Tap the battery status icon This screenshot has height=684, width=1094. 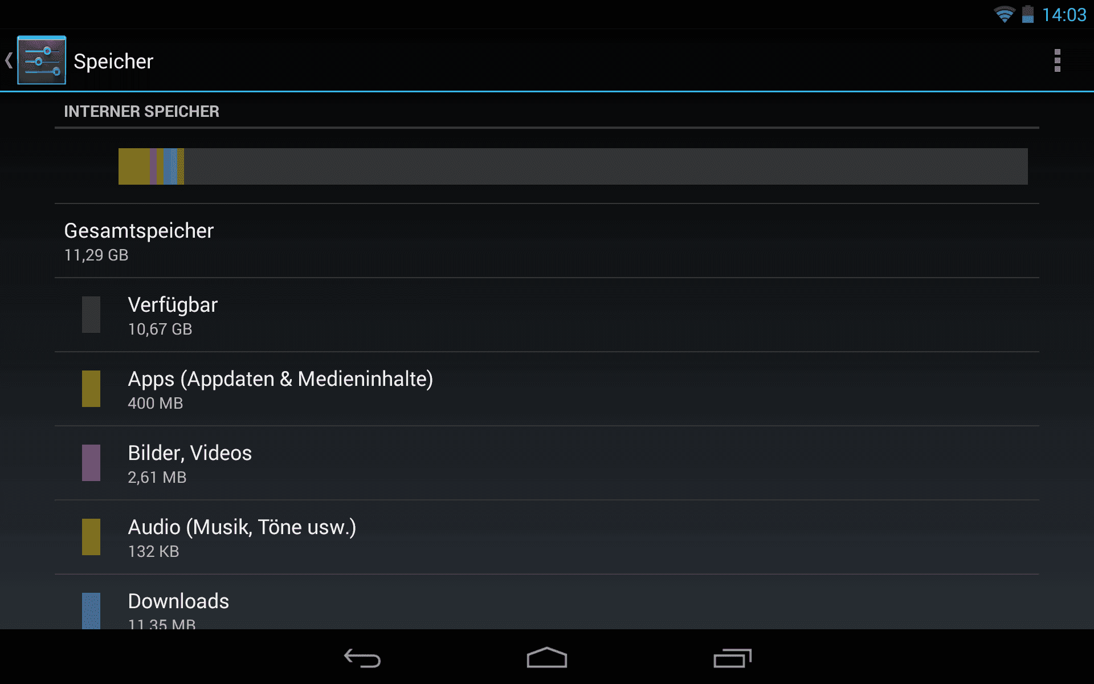pos(1027,14)
